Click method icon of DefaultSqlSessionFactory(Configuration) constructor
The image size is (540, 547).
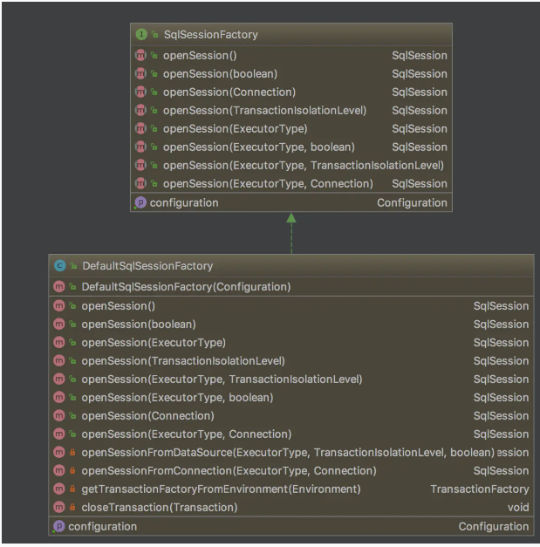[x=59, y=287]
